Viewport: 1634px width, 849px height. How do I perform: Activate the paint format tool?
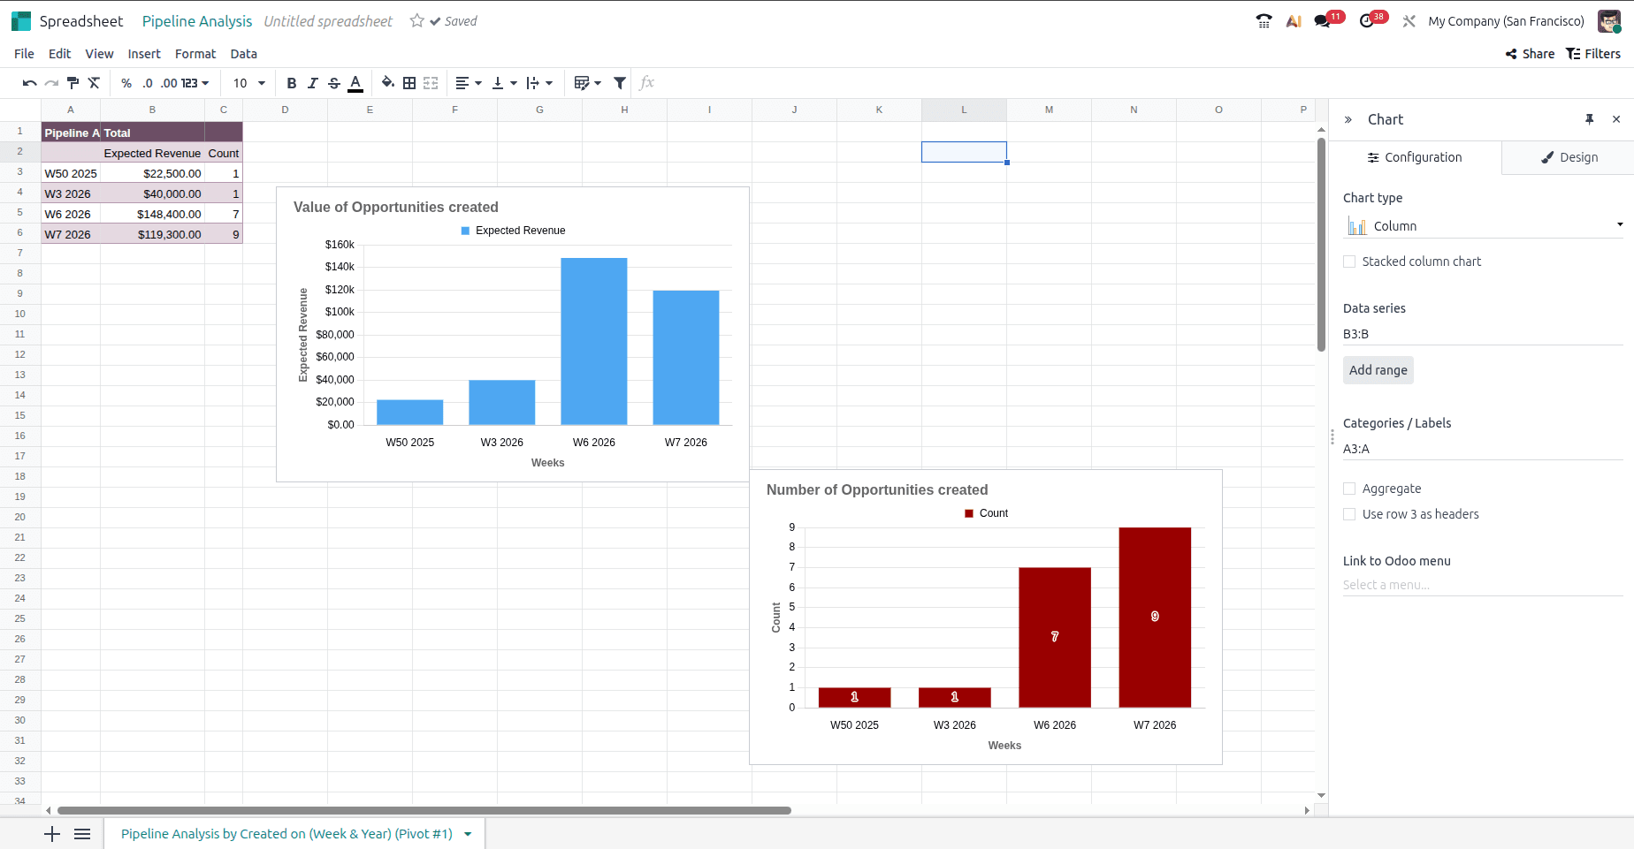pos(73,83)
